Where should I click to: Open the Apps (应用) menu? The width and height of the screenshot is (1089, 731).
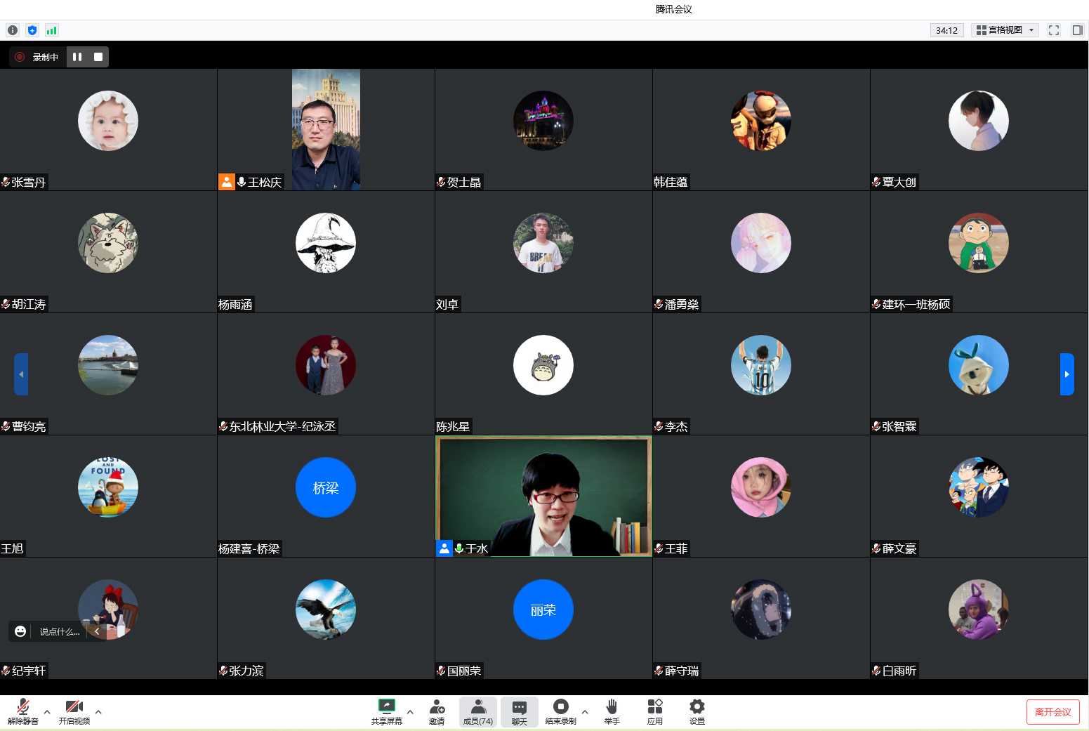(654, 711)
